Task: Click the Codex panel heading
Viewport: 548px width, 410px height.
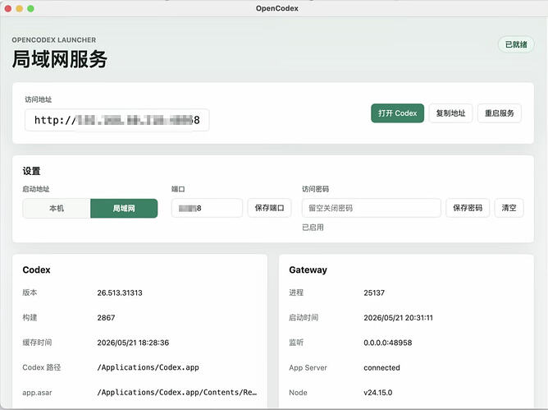Action: click(36, 270)
